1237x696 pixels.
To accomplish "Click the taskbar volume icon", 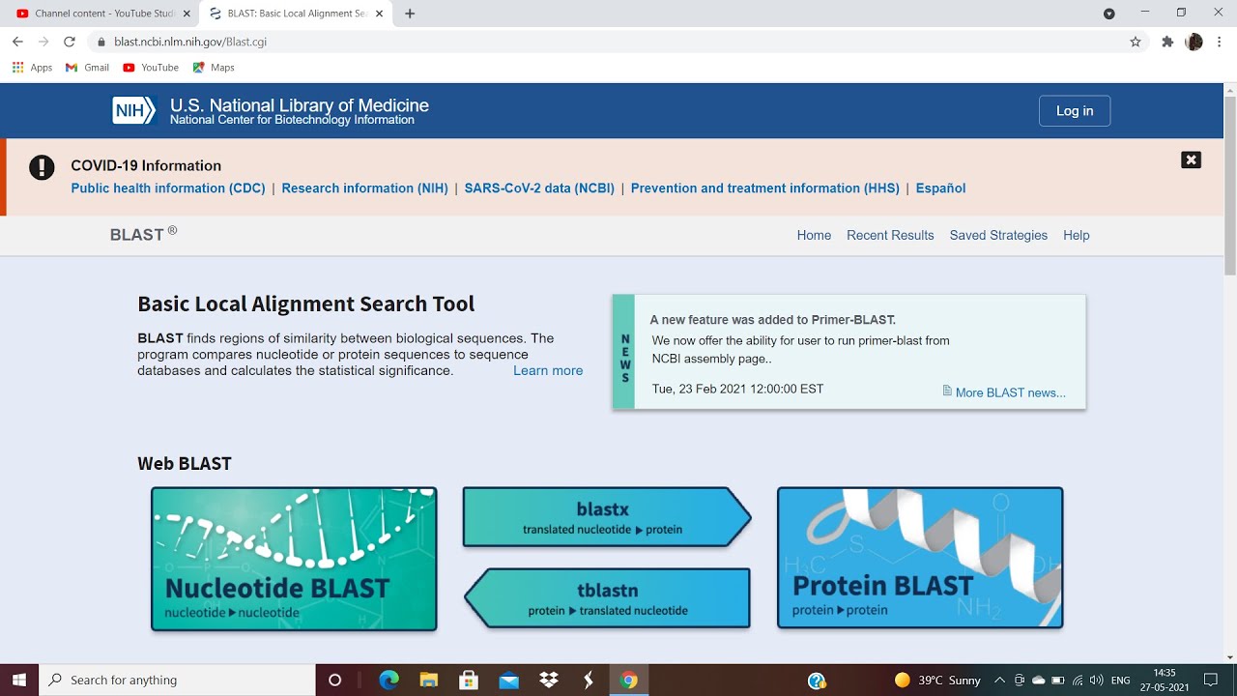I will (x=1096, y=681).
